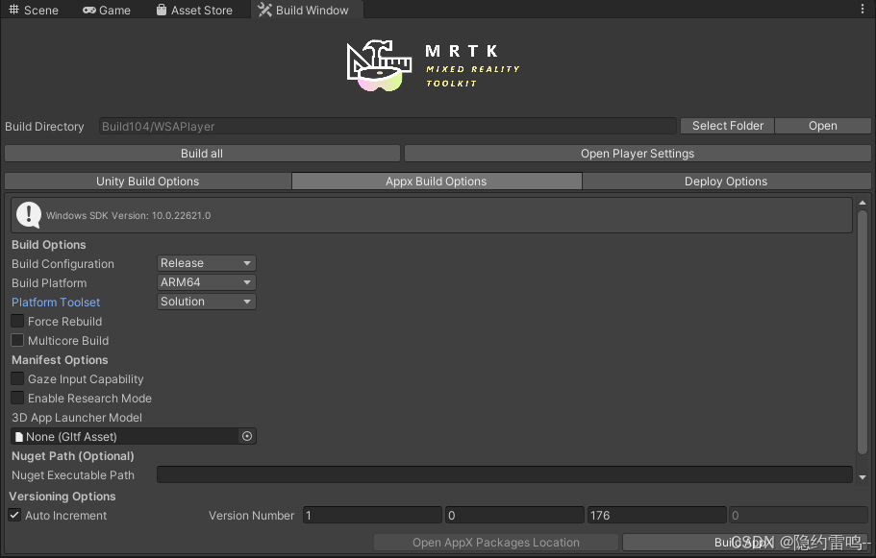Enable the Force Rebuild checkbox
Image resolution: width=876 pixels, height=558 pixels.
17,321
